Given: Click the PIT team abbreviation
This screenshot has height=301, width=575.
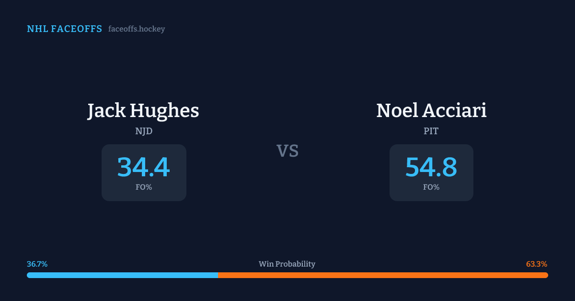Looking at the screenshot, I should pos(431,131).
